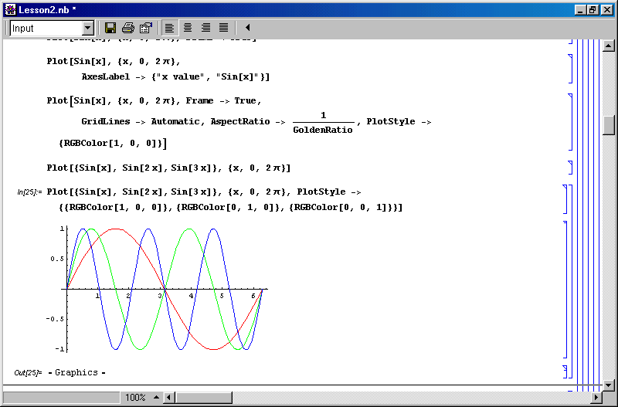
Task: Click the - Graphics - output text
Action: pyautogui.click(x=76, y=372)
